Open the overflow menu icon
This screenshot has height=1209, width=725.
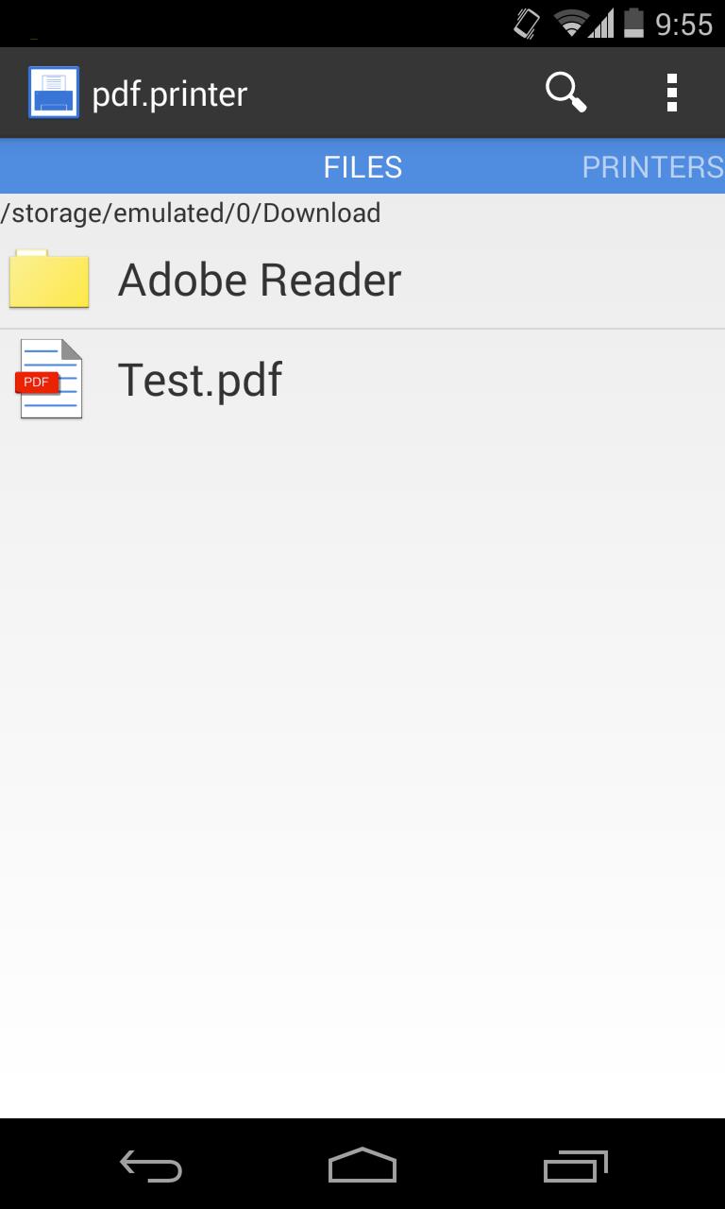(x=672, y=92)
